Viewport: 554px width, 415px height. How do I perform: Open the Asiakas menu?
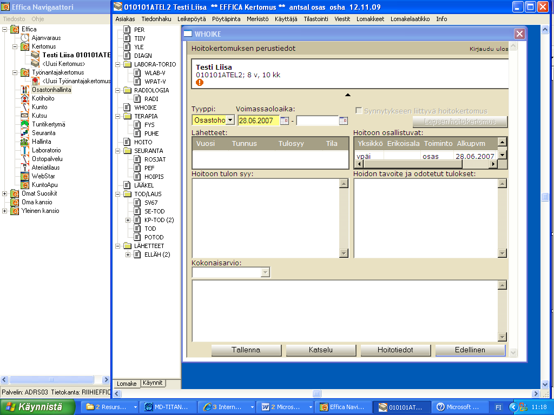click(125, 19)
